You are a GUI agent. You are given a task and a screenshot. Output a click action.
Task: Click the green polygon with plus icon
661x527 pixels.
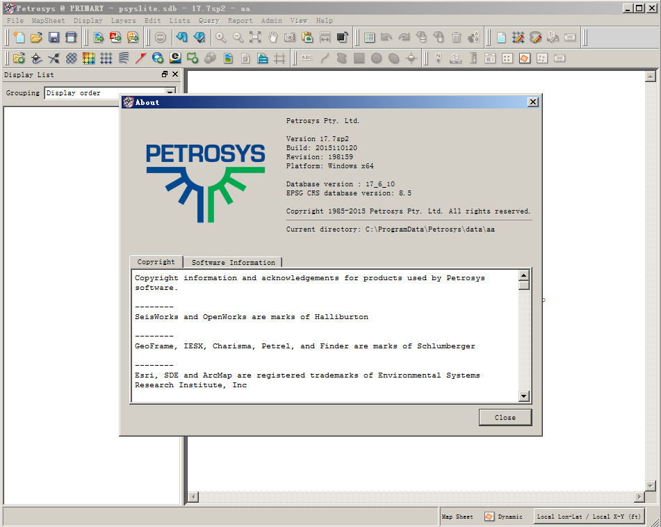tap(193, 58)
